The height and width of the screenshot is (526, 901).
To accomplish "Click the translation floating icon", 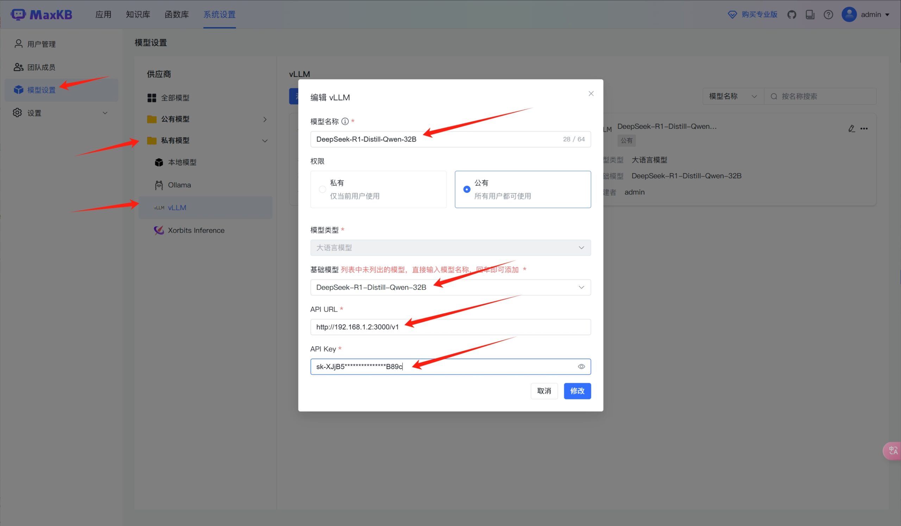I will [893, 451].
